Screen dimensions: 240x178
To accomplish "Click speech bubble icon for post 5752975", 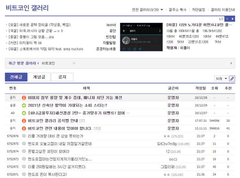I will (24, 144).
